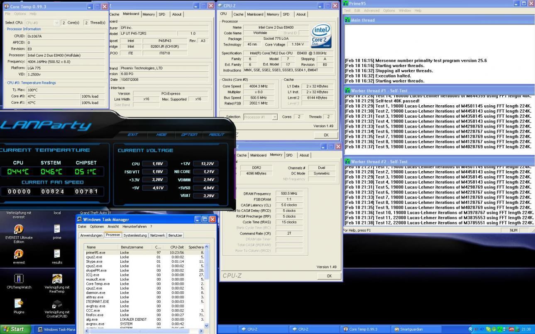The image size is (535, 334).
Task: Open the Window menu in Prime95
Action: tap(405, 11)
